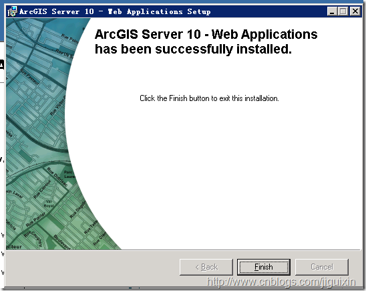Viewport: 366px width, 291px height.
Task: Click the installer icon in title bar
Action: [13, 11]
